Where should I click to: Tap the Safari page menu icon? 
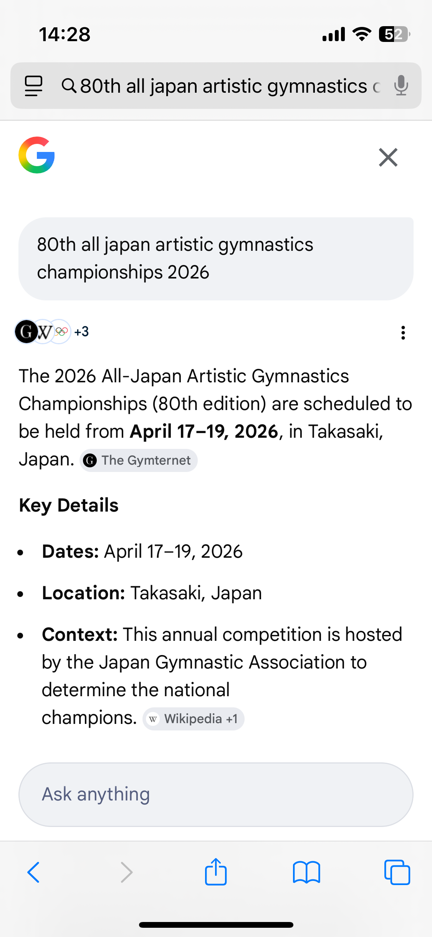[x=33, y=86]
